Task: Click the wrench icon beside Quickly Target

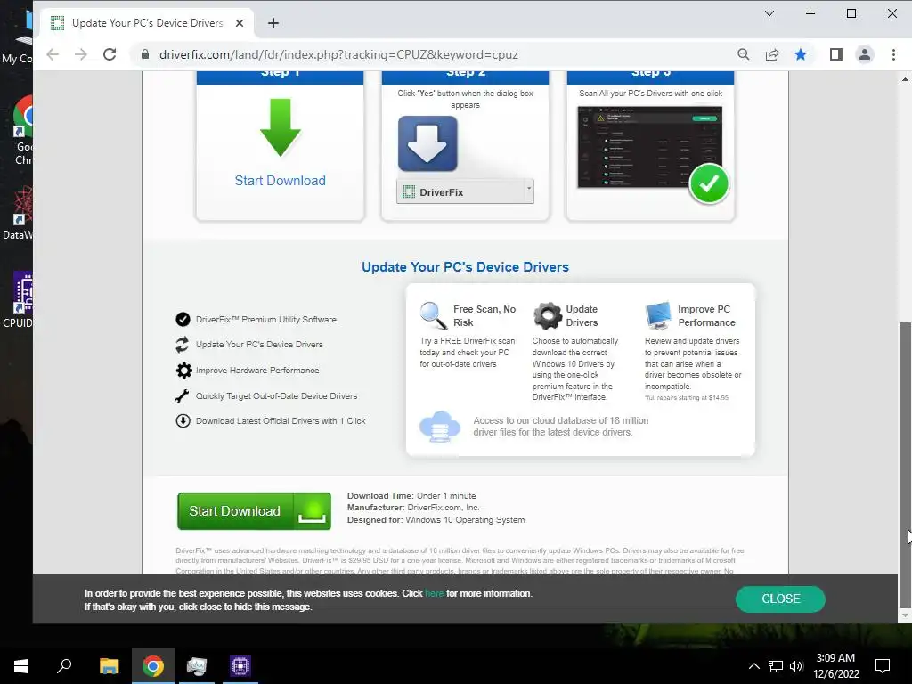Action: coord(182,396)
